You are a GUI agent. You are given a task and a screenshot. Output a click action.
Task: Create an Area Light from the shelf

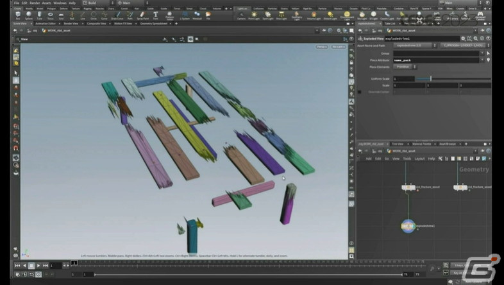point(281,15)
